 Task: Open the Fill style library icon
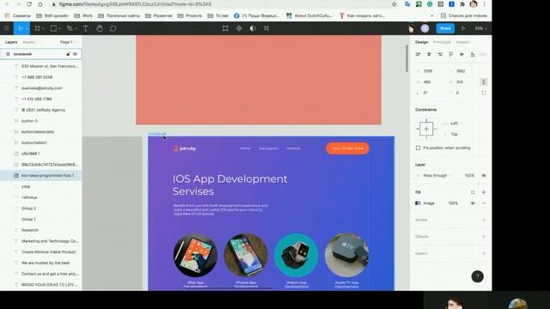(x=473, y=192)
